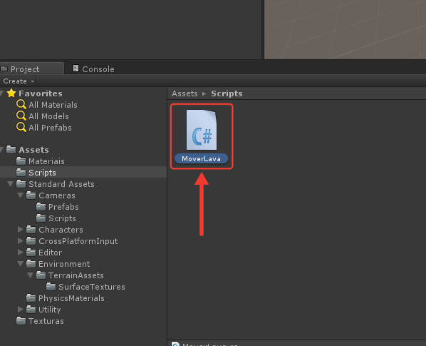This screenshot has height=346, width=426.
Task: Select the Utility folder
Action: tap(49, 310)
